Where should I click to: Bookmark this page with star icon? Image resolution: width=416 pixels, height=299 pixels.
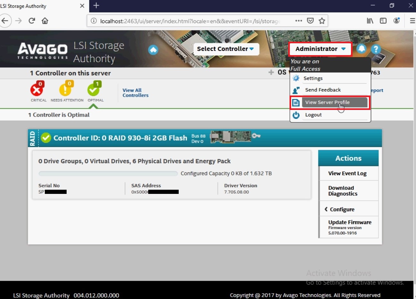(322, 21)
